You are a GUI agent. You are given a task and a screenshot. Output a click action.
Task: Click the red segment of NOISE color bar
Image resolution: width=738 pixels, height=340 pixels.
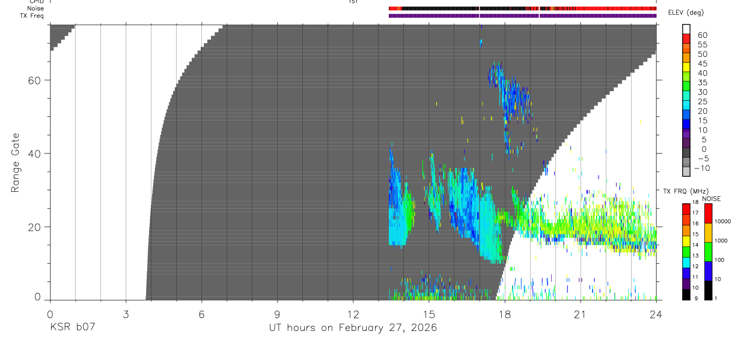709,213
